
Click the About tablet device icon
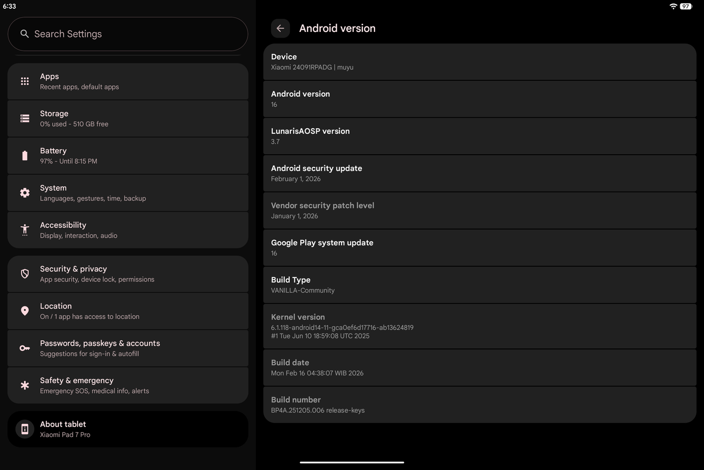click(25, 429)
